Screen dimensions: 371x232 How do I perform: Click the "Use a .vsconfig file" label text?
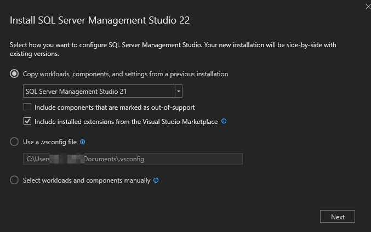[50, 142]
